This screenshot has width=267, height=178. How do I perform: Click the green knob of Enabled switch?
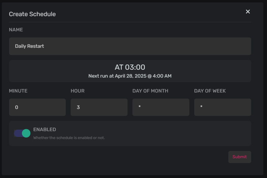point(26,133)
